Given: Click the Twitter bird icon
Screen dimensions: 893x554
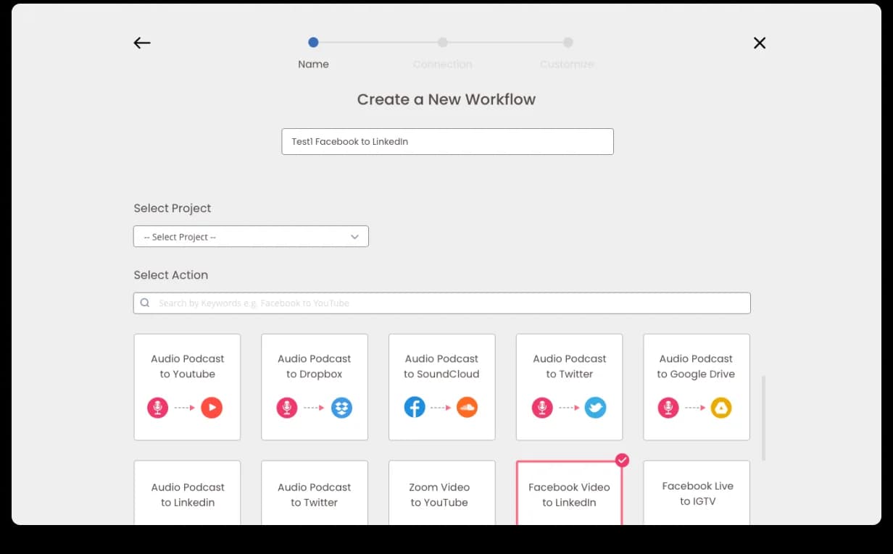Looking at the screenshot, I should point(595,408).
